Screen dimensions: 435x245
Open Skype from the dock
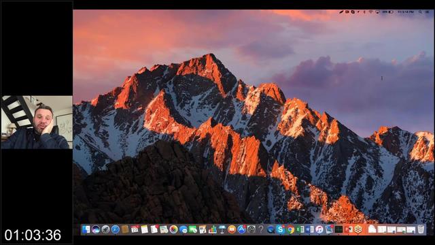[281, 229]
